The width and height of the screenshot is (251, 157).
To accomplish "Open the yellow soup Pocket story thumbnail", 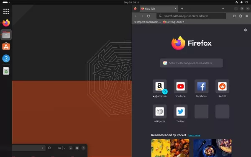I will pos(170,148).
